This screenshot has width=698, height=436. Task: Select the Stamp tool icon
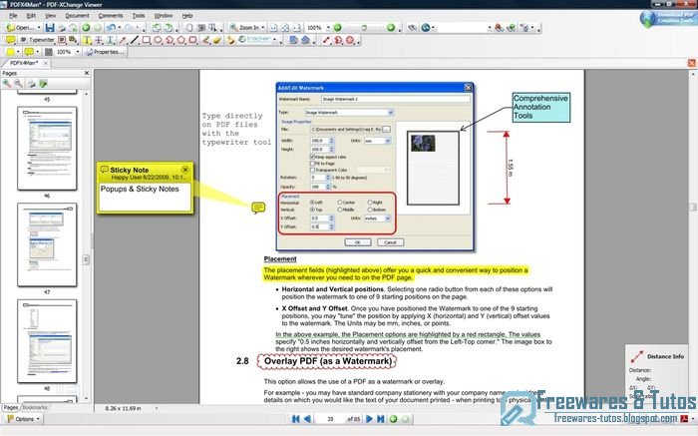230,40
